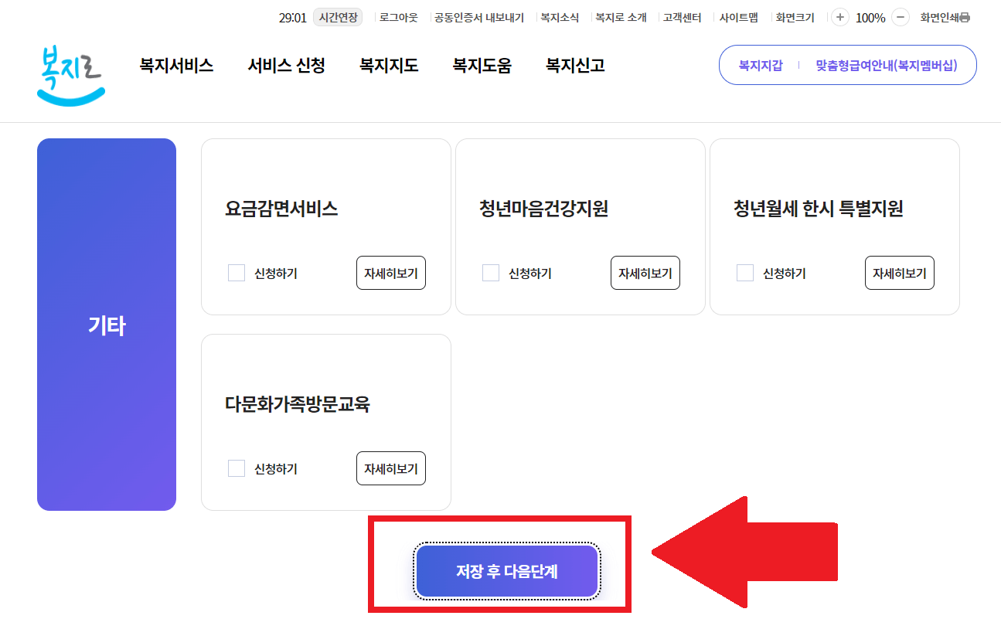Click 시간연장 to extend the session
Viewport: 1001px width, 619px height.
(337, 16)
